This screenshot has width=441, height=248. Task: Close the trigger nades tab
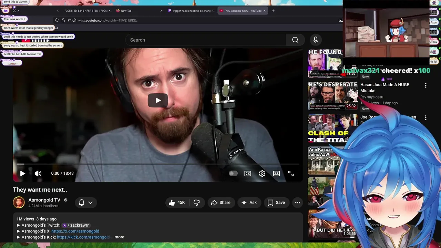click(213, 11)
